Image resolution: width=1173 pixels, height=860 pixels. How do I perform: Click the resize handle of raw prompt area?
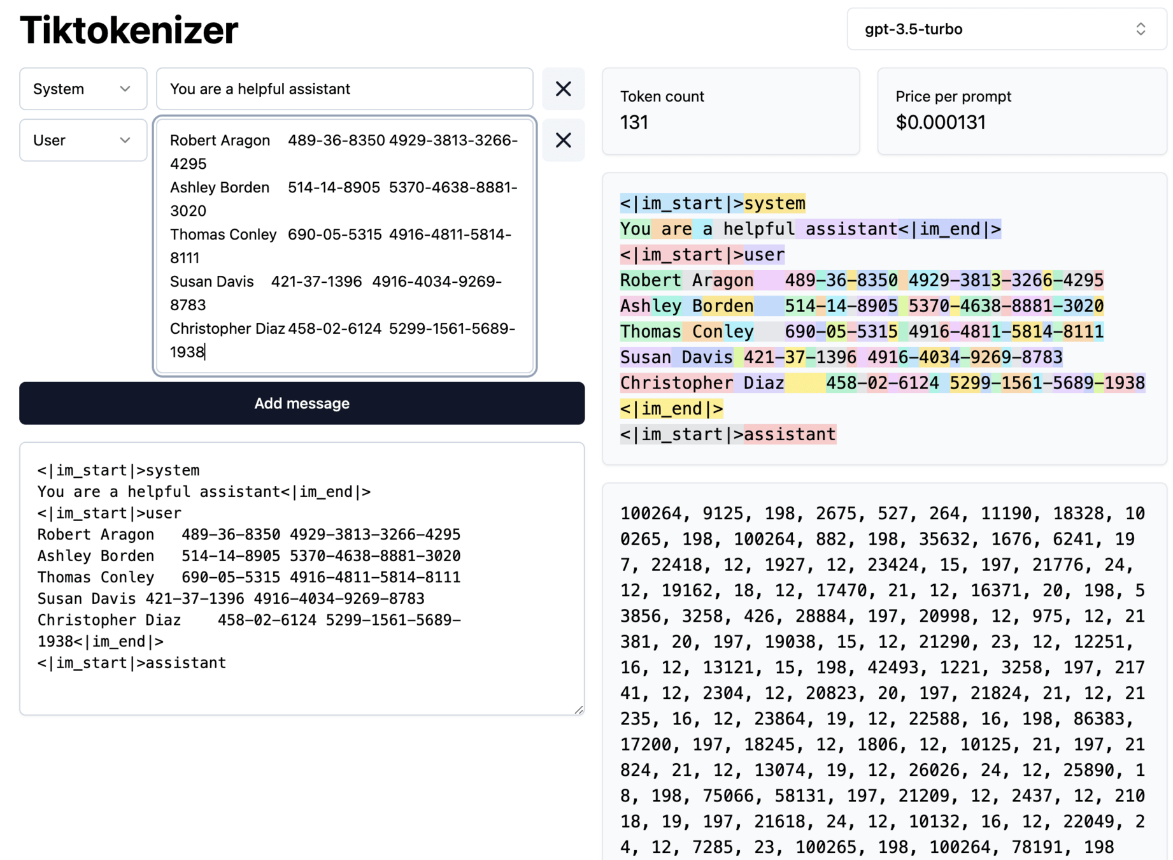click(x=578, y=709)
